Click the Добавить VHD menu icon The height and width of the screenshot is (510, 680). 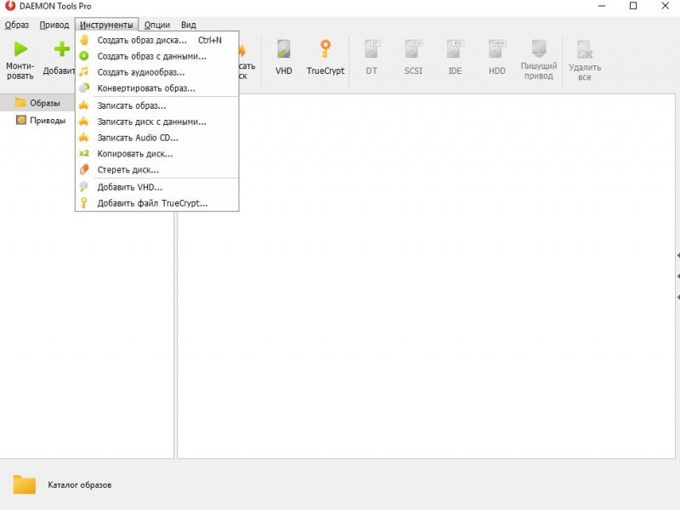coord(83,187)
